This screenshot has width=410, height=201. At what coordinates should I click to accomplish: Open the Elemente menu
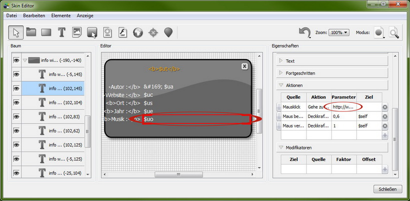[x=61, y=16]
